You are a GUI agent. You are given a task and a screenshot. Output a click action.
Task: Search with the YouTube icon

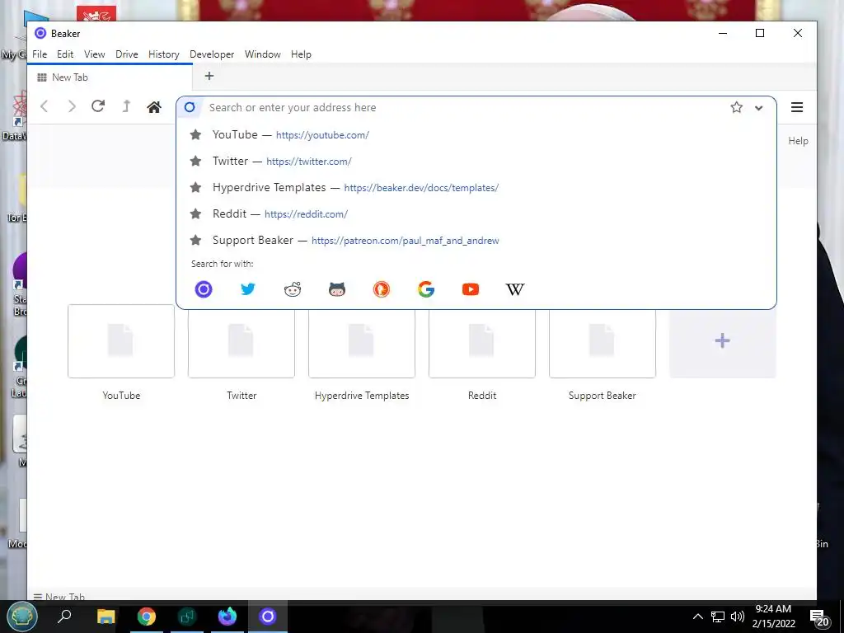(471, 289)
